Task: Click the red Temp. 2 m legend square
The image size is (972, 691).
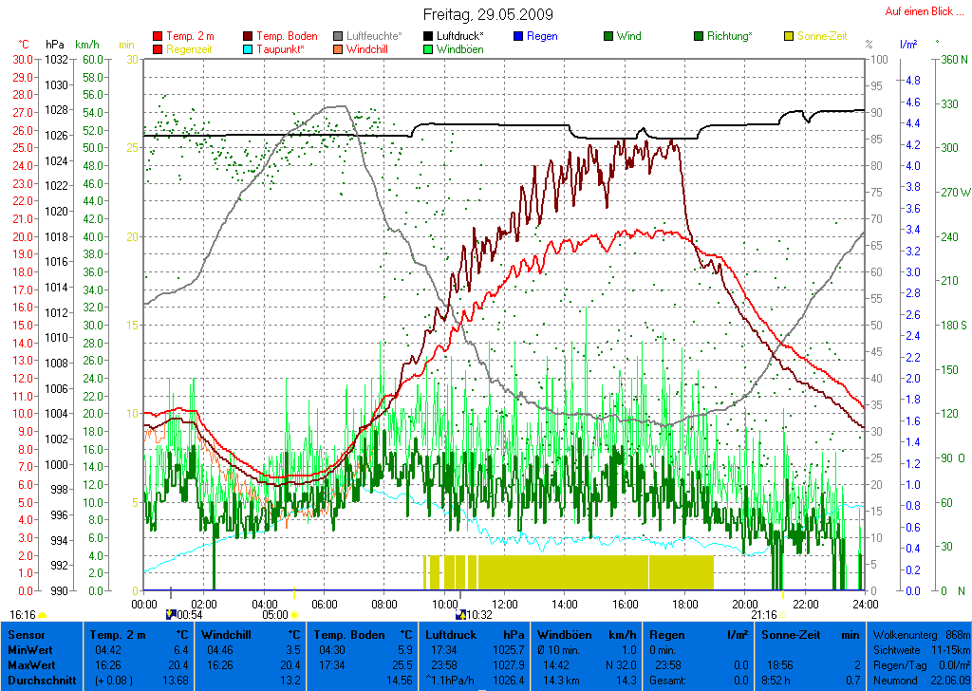Action: (158, 36)
